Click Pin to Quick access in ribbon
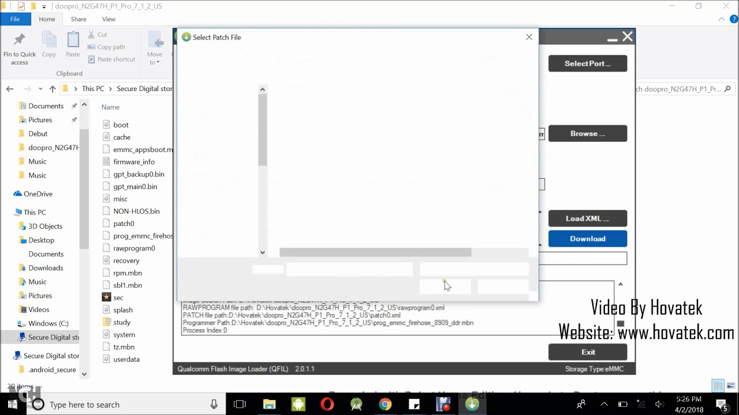739x415 pixels. coord(20,48)
